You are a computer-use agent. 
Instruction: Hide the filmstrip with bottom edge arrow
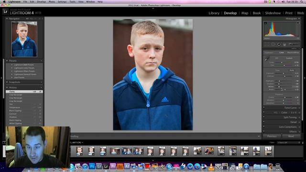point(153,161)
